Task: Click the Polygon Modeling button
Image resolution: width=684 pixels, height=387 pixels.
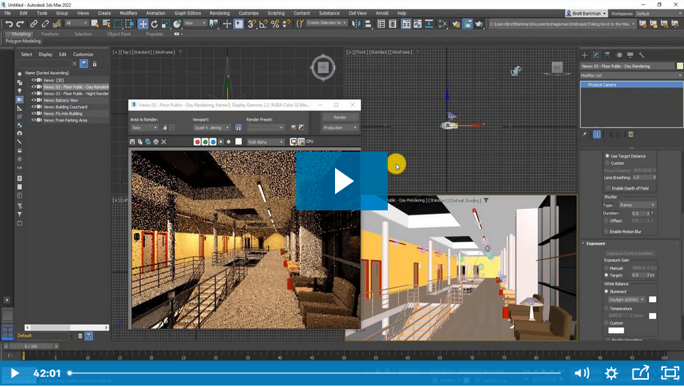Action: pyautogui.click(x=23, y=41)
